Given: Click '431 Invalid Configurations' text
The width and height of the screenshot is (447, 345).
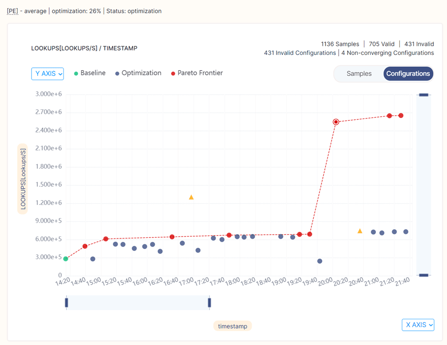Looking at the screenshot, I should click(300, 53).
